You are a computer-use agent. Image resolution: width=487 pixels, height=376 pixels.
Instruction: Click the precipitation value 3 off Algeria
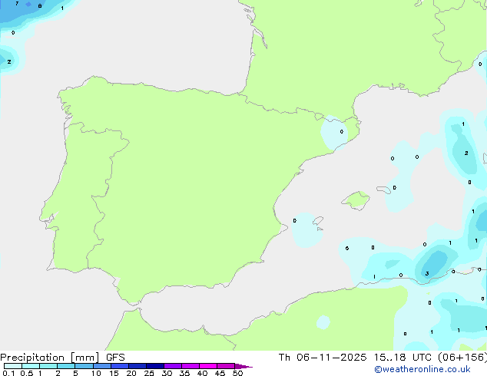pyautogui.click(x=427, y=273)
